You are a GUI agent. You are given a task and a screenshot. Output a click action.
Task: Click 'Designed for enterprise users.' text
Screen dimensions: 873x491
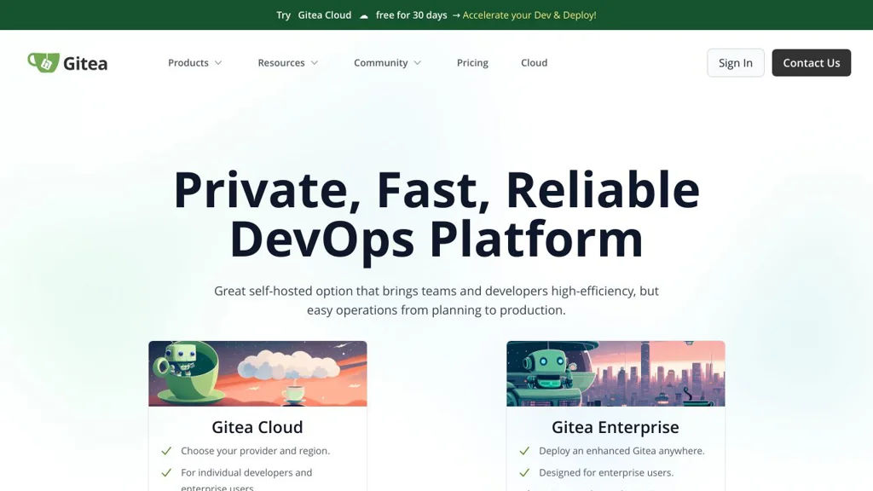(606, 472)
